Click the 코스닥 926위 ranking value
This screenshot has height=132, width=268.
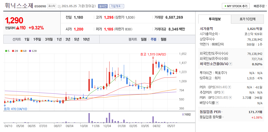tap(253, 34)
